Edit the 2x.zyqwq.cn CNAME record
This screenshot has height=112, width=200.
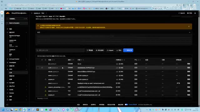(189, 64)
